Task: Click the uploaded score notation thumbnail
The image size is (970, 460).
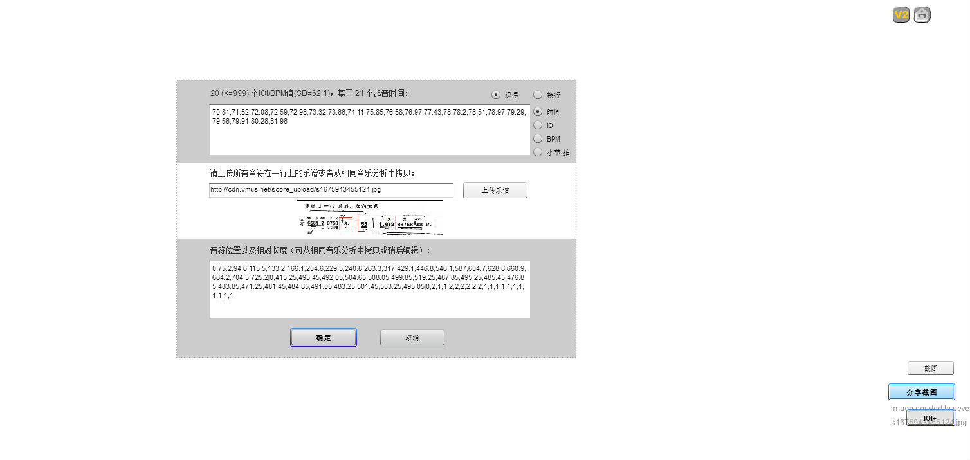Action: click(370, 219)
